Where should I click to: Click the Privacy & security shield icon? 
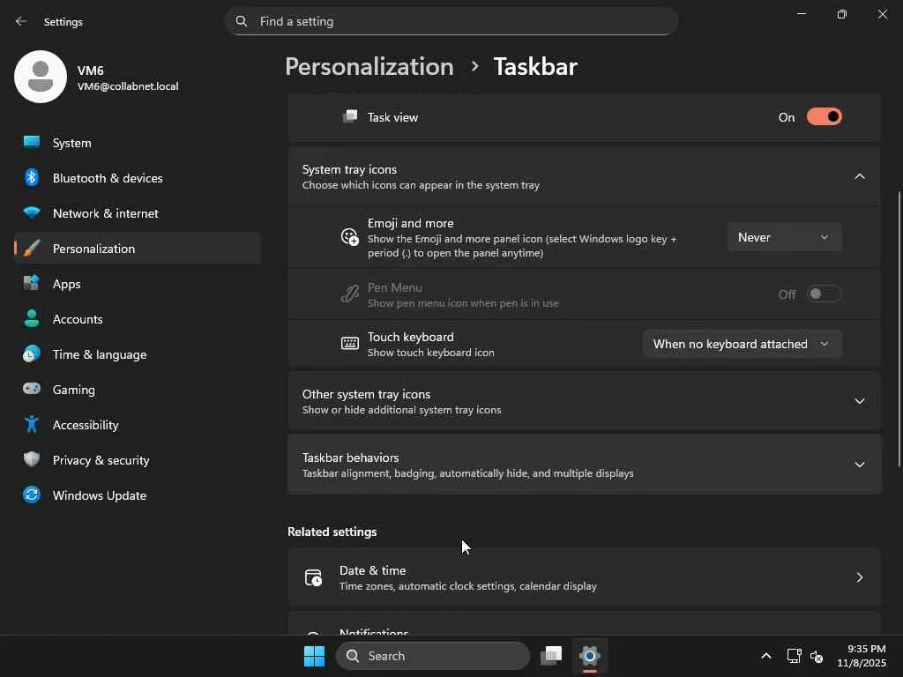[x=32, y=460]
